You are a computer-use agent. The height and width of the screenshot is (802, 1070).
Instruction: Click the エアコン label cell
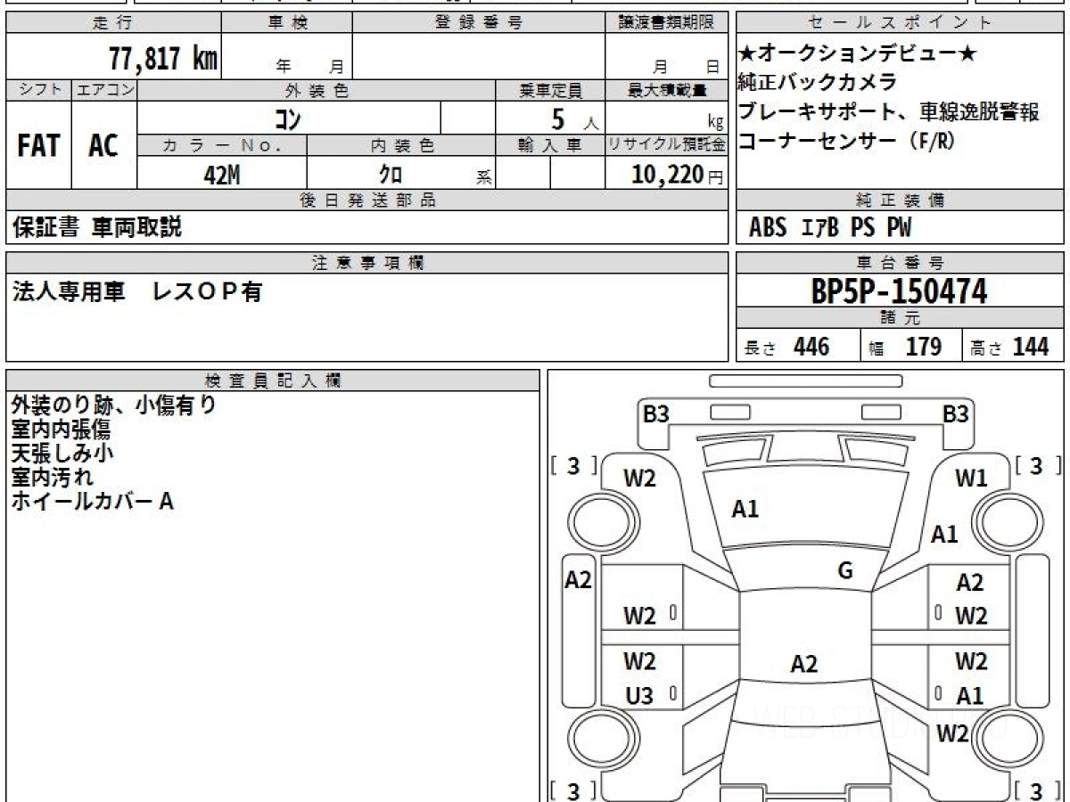click(x=105, y=90)
